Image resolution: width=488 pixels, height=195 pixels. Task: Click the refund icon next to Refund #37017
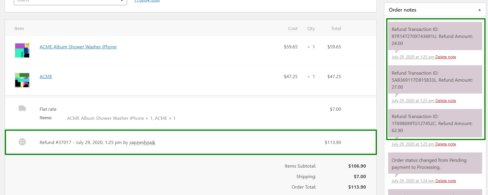pyautogui.click(x=22, y=142)
